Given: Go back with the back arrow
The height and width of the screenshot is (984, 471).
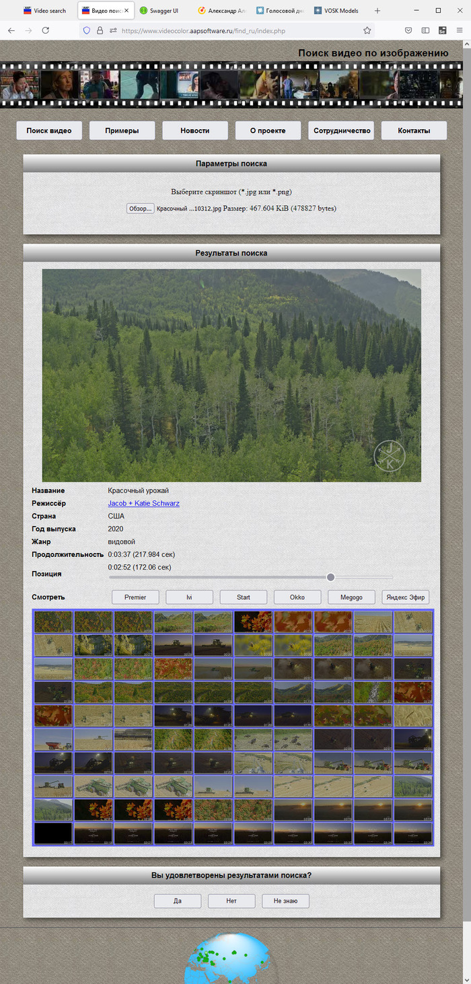Looking at the screenshot, I should pyautogui.click(x=11, y=30).
